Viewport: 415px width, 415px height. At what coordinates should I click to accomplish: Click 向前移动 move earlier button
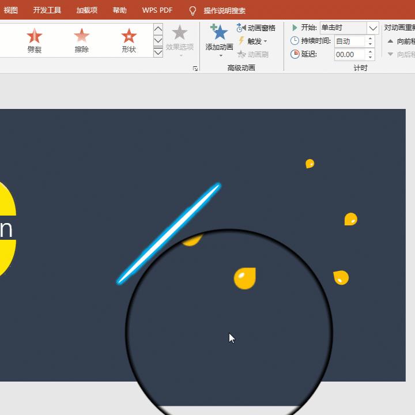pyautogui.click(x=401, y=41)
